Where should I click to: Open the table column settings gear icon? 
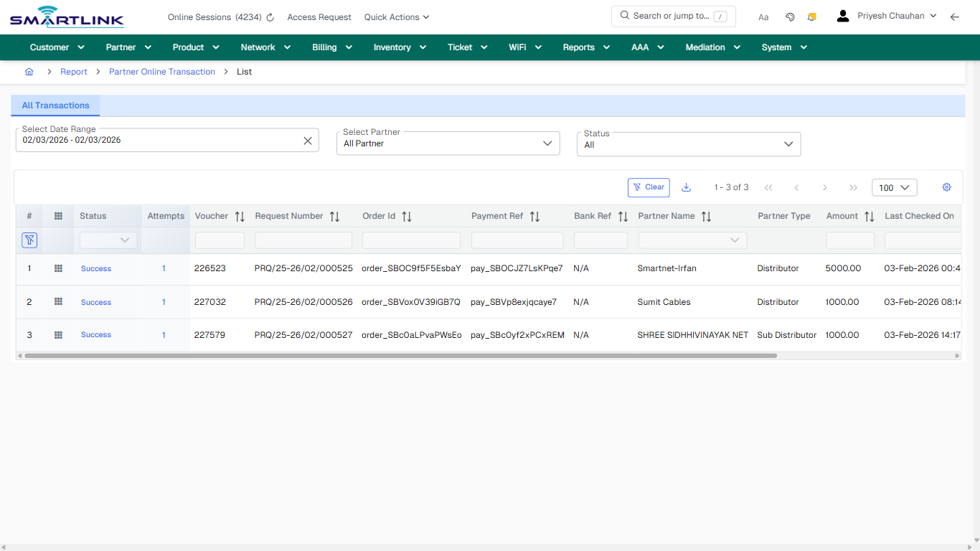pyautogui.click(x=946, y=187)
